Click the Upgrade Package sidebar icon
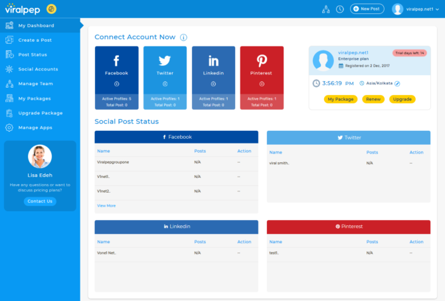445x301 pixels. [9, 113]
